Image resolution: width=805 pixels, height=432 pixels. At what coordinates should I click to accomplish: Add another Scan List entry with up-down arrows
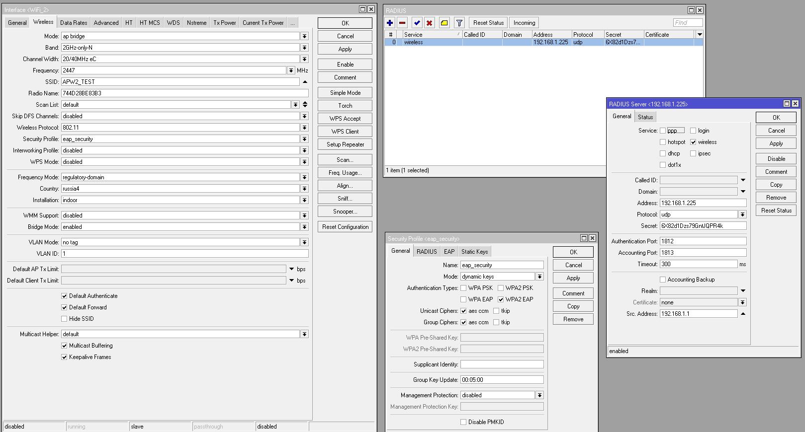click(305, 105)
